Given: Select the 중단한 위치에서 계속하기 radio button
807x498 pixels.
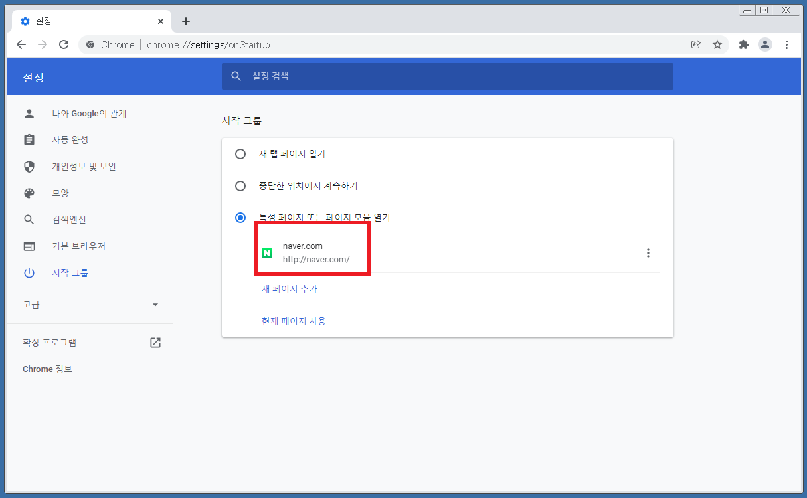Looking at the screenshot, I should coord(240,186).
